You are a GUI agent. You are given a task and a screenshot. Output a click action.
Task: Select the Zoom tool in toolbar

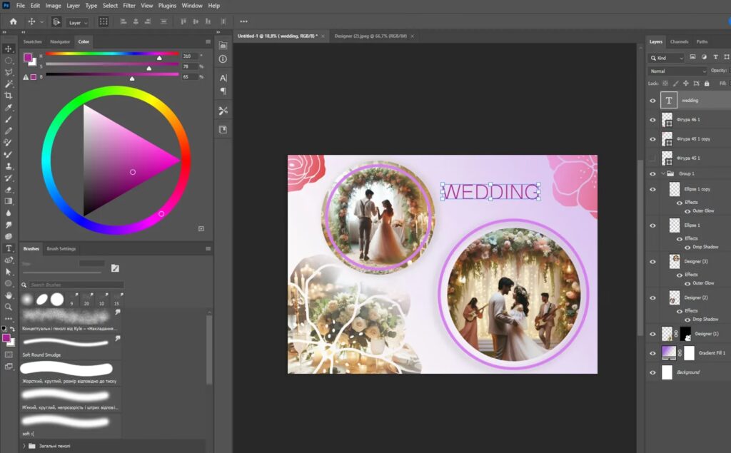click(x=9, y=307)
